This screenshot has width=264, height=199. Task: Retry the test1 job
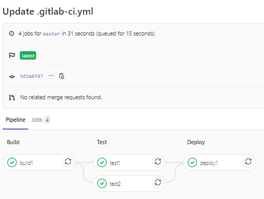158,161
